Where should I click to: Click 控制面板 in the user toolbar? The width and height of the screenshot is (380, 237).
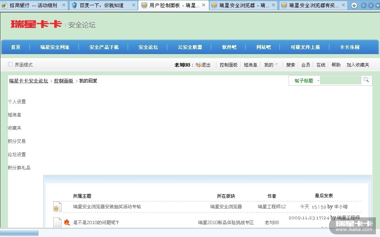pyautogui.click(x=229, y=65)
